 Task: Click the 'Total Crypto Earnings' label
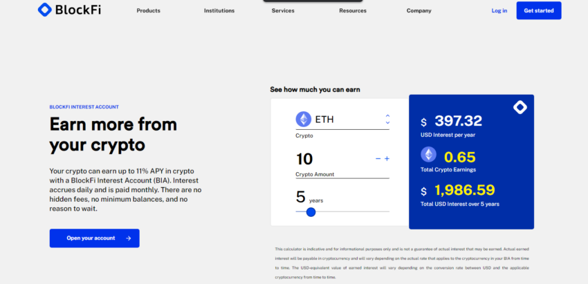448,170
